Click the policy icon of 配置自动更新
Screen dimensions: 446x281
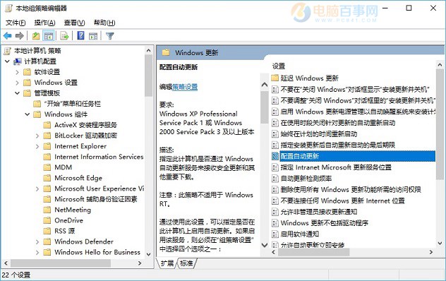[x=275, y=156]
